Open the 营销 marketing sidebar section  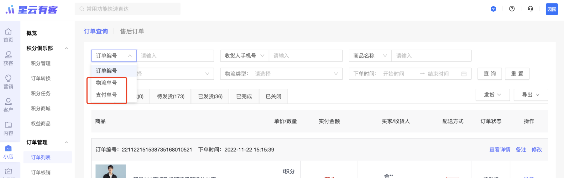click(8, 82)
